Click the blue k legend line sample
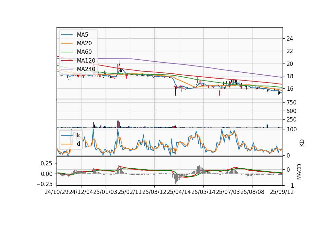 (x=67, y=135)
